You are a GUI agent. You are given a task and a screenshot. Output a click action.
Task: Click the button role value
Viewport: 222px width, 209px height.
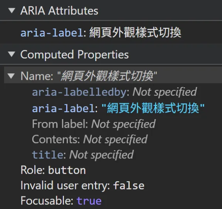tap(67, 170)
